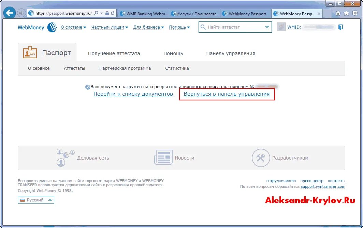Click the контакты footer link
Image resolution: width=363 pixels, height=228 pixels.
[x=336, y=181]
